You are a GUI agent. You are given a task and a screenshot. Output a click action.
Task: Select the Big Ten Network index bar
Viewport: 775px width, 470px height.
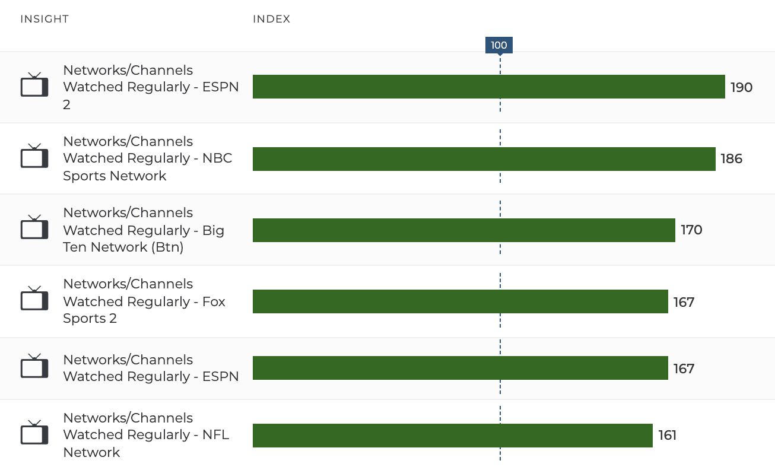pyautogui.click(x=463, y=230)
